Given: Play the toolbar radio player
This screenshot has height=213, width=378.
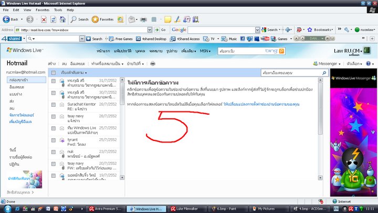Looking at the screenshot, I should tap(302, 38).
